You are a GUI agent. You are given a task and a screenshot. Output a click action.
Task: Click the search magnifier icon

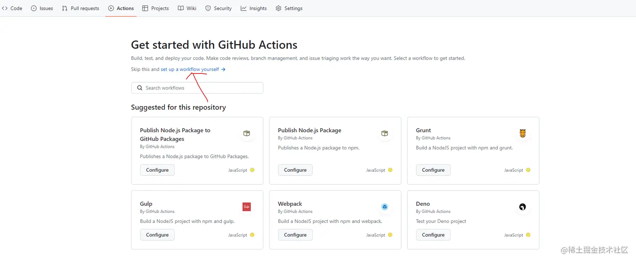point(140,88)
